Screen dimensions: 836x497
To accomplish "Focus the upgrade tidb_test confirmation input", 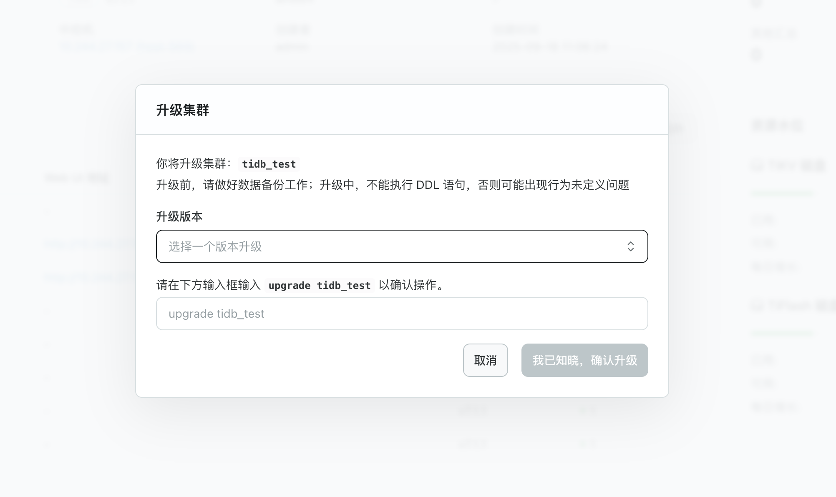I will click(401, 314).
